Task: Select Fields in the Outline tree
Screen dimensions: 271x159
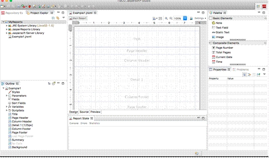Action: click(x=14, y=99)
